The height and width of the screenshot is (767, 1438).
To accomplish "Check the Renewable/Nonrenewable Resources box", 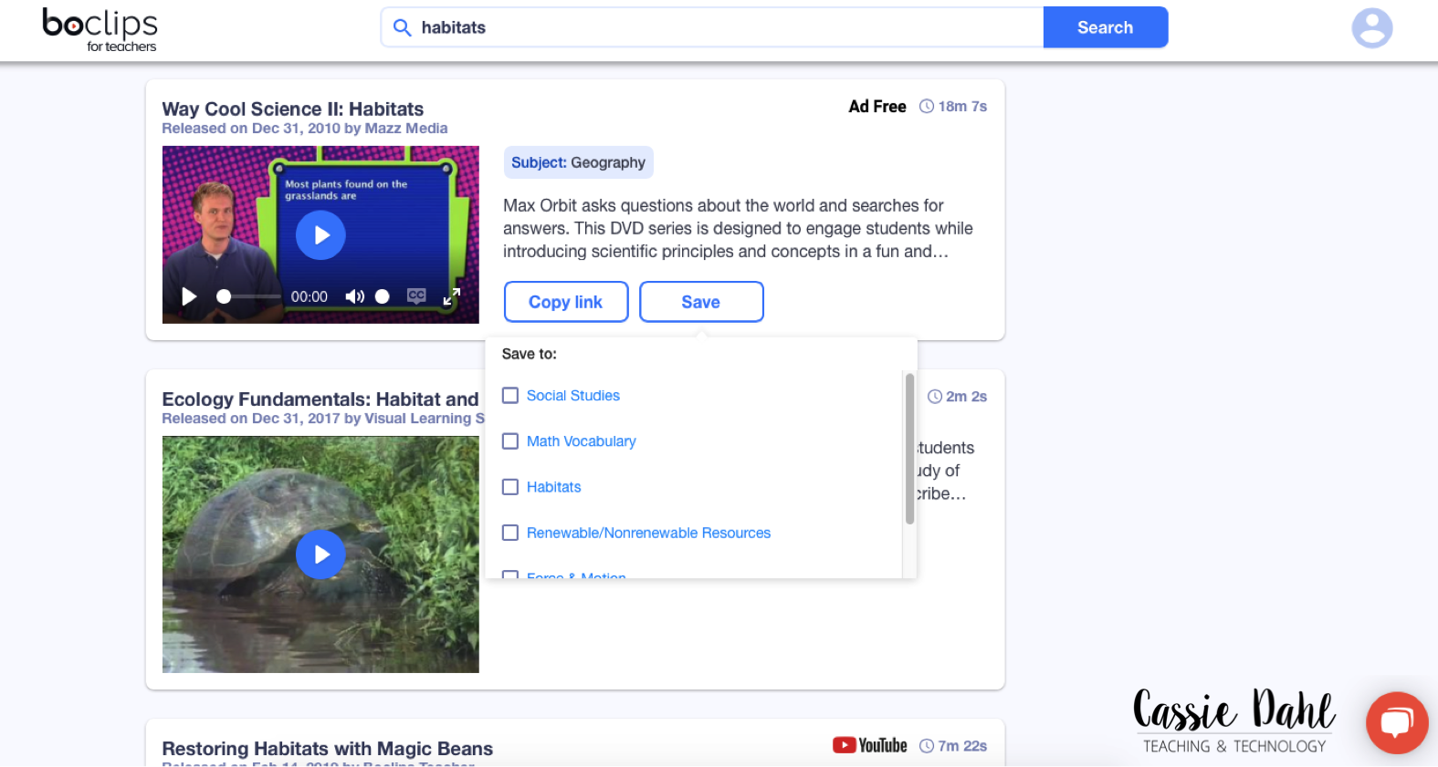I will pos(510,533).
